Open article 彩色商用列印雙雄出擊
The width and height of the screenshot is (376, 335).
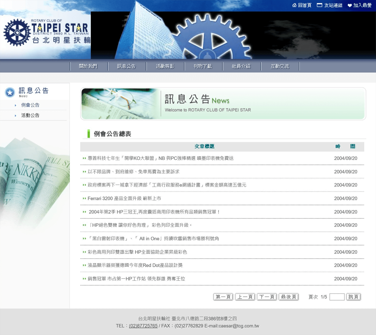(137, 252)
